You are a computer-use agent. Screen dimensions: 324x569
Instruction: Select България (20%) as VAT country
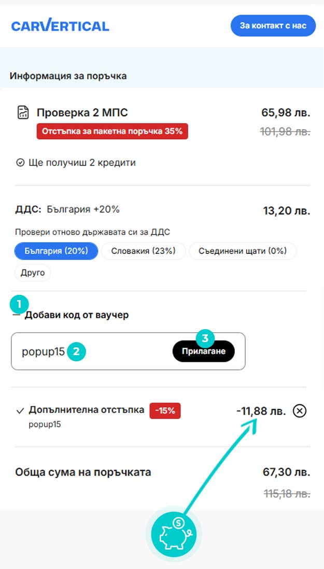56,251
